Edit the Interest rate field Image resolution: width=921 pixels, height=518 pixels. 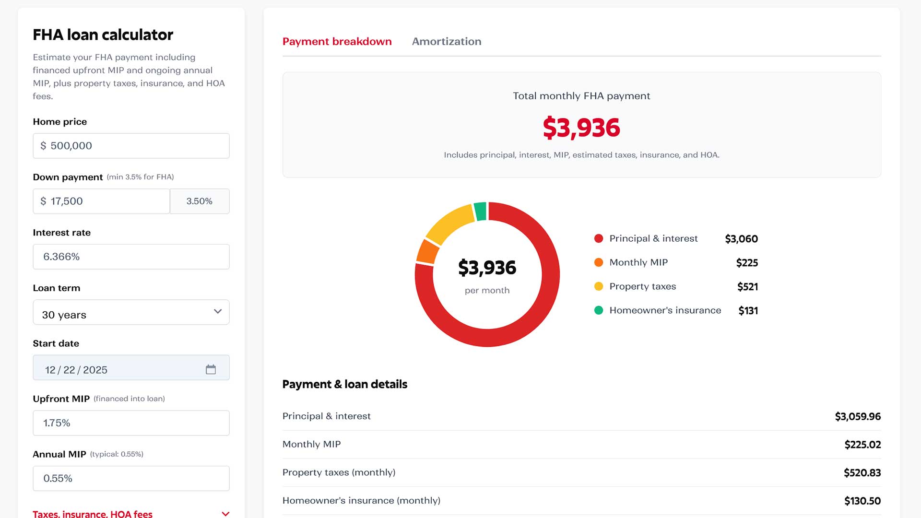coord(131,257)
